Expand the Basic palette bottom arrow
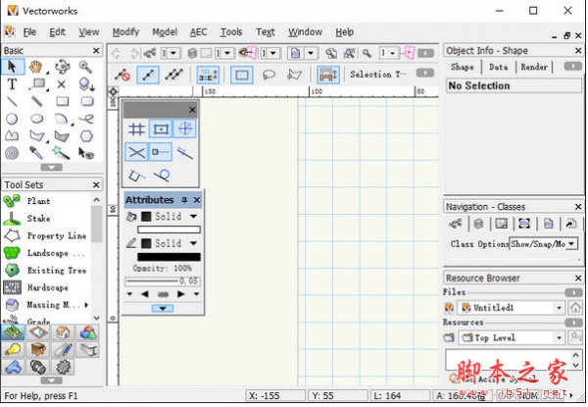Viewport: 588px width, 407px height. tap(52, 168)
